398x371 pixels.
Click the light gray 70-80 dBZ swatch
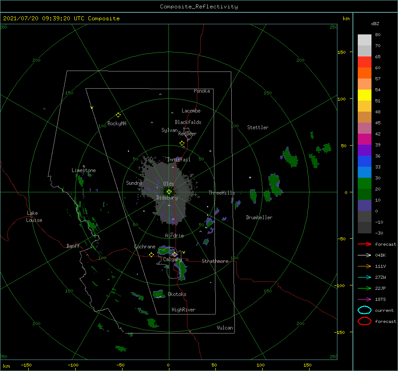[x=364, y=40]
